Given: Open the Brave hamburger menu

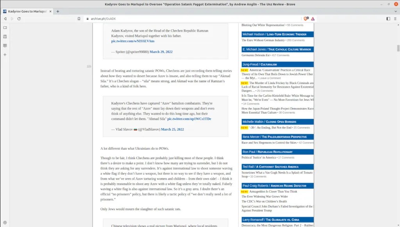Looking at the screenshot, I should [x=395, y=19].
